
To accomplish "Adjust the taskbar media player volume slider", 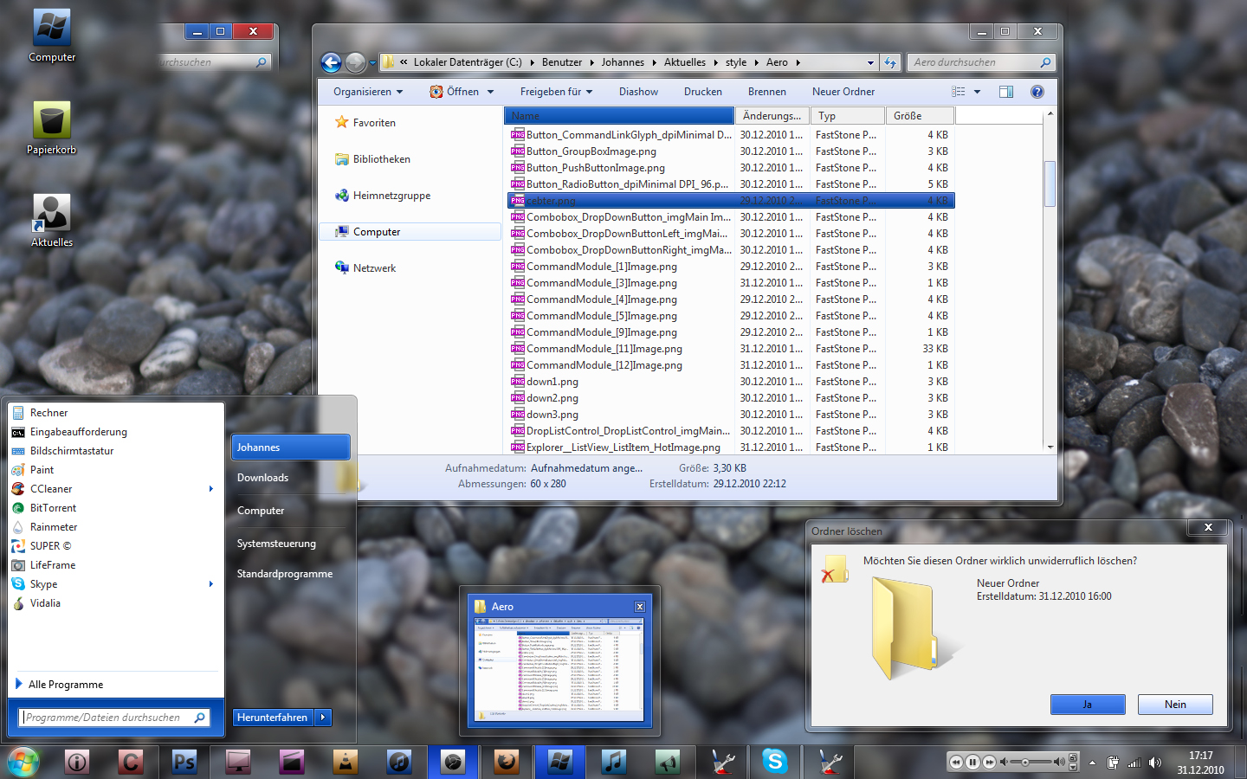I will (1032, 763).
